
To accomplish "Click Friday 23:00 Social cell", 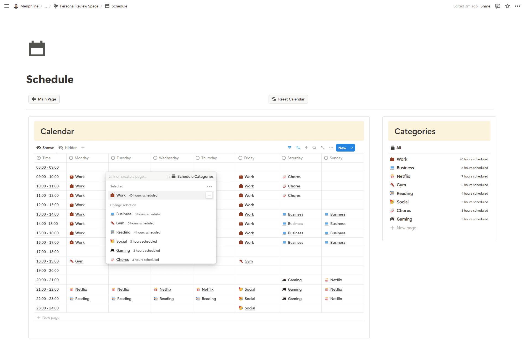I will click(258, 308).
